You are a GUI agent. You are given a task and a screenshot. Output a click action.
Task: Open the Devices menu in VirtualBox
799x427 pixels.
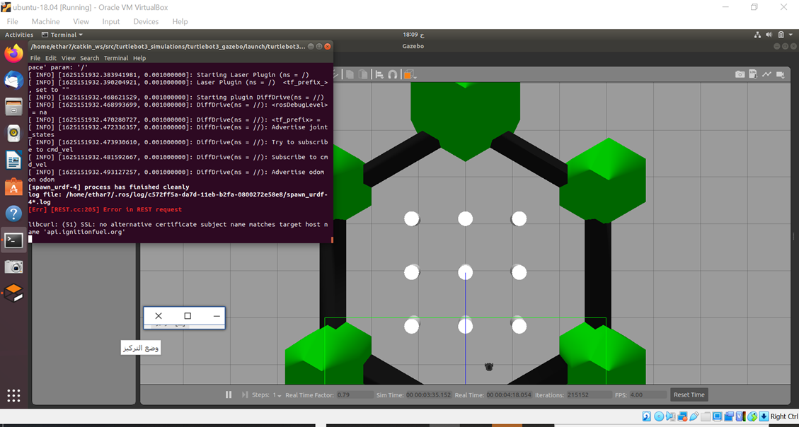[146, 21]
